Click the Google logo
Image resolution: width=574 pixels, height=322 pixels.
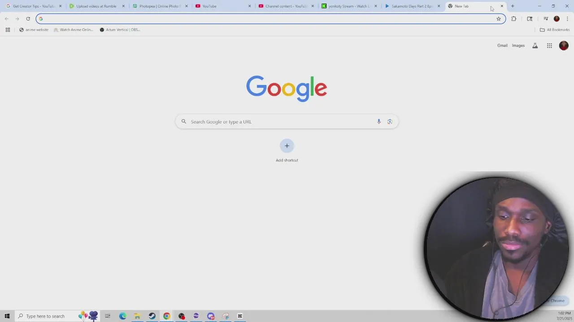coord(287,89)
